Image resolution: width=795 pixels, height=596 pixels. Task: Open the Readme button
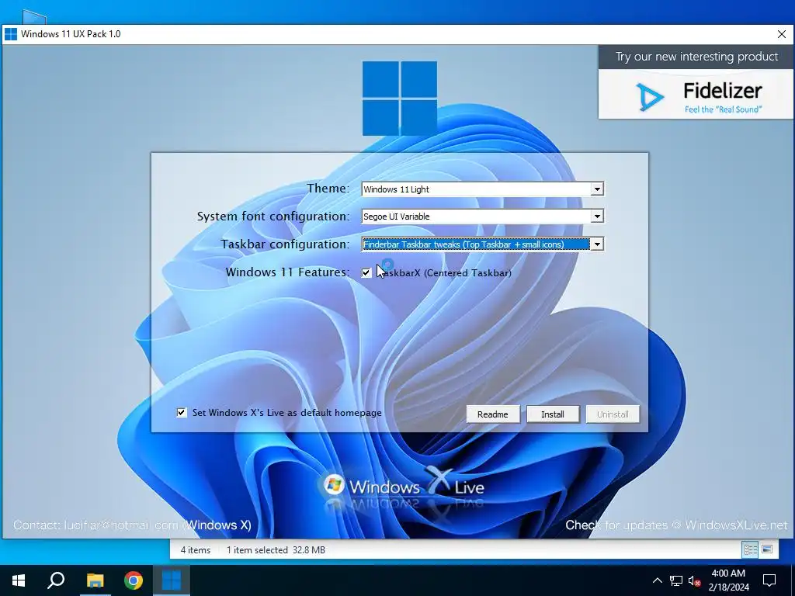tap(493, 414)
